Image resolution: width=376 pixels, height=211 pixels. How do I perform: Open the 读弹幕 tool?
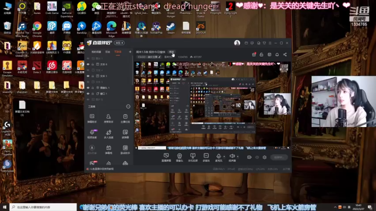pyautogui.click(x=125, y=134)
